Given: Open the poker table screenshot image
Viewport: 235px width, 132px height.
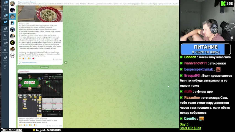Looking at the screenshot, I should click(30, 95).
